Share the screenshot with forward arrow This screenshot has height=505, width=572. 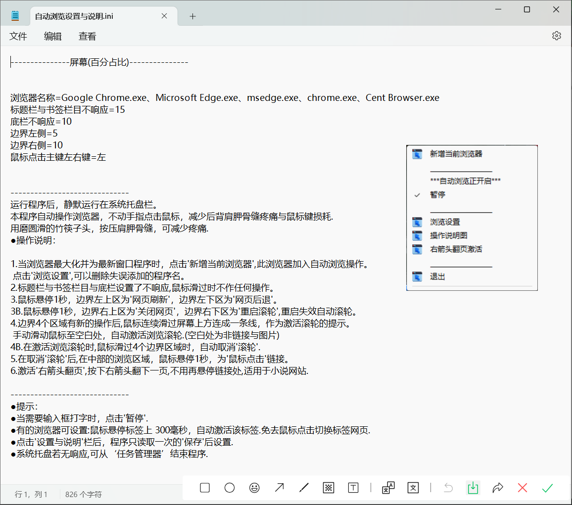click(498, 488)
